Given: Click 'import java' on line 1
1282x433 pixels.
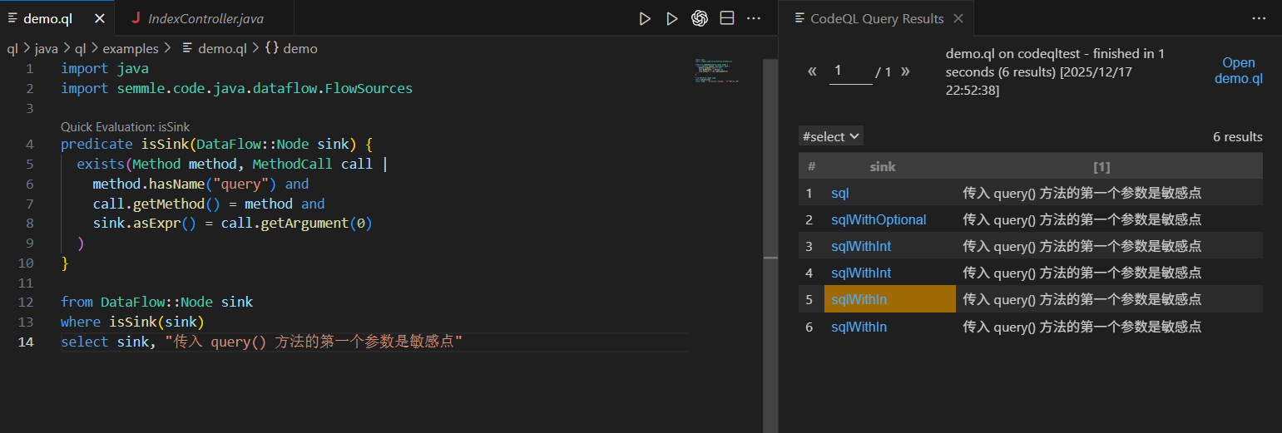Looking at the screenshot, I should 105,68.
